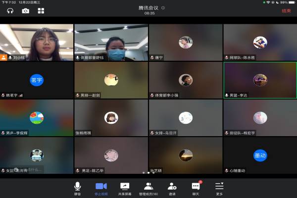Click the red End meeting button
The width and height of the screenshot is (297, 198).
pyautogui.click(x=286, y=10)
